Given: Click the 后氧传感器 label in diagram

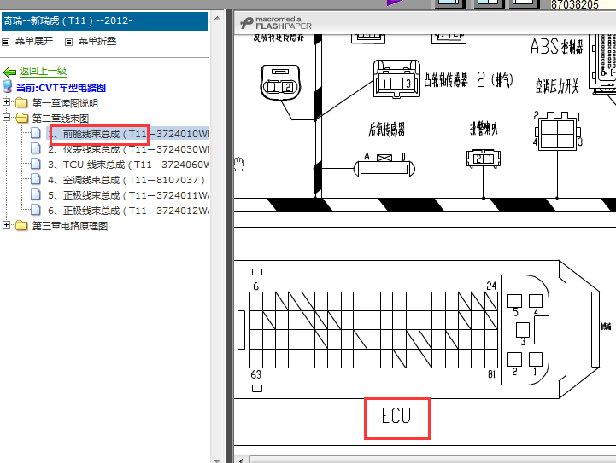Looking at the screenshot, I should click(x=386, y=129).
